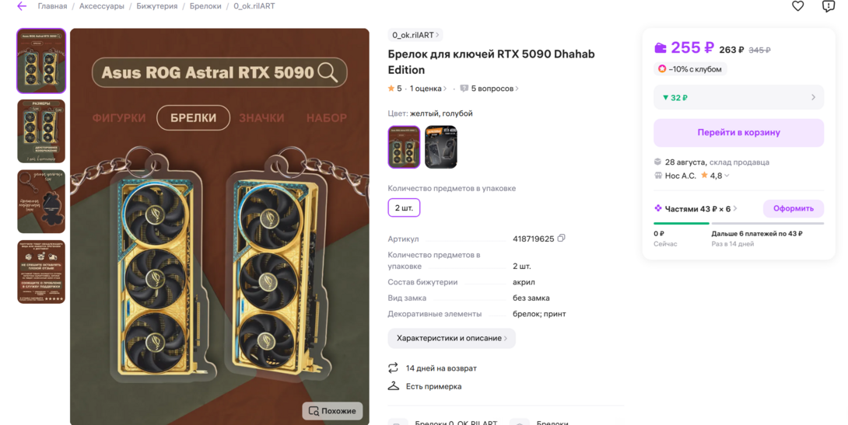Image resolution: width=848 pixels, height=425 pixels.
Task: Go to Брелоки breadcrumb category
Action: (205, 6)
